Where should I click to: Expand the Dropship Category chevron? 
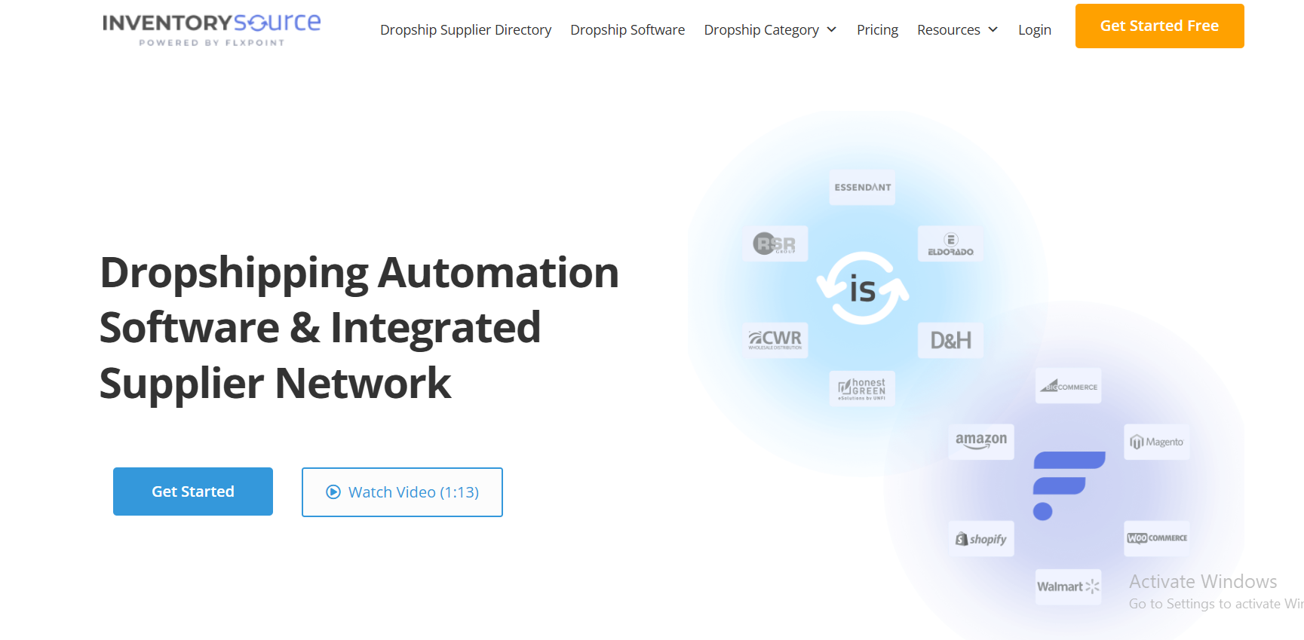832,30
